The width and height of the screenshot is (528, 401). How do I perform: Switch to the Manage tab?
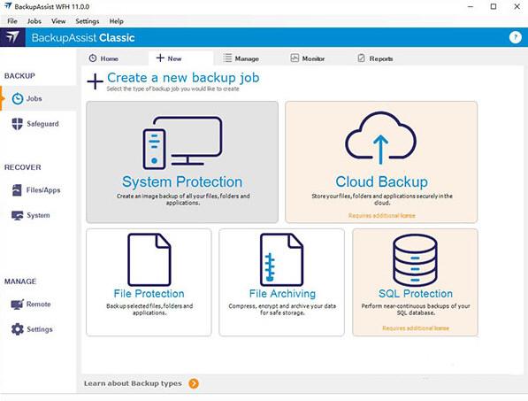(241, 58)
